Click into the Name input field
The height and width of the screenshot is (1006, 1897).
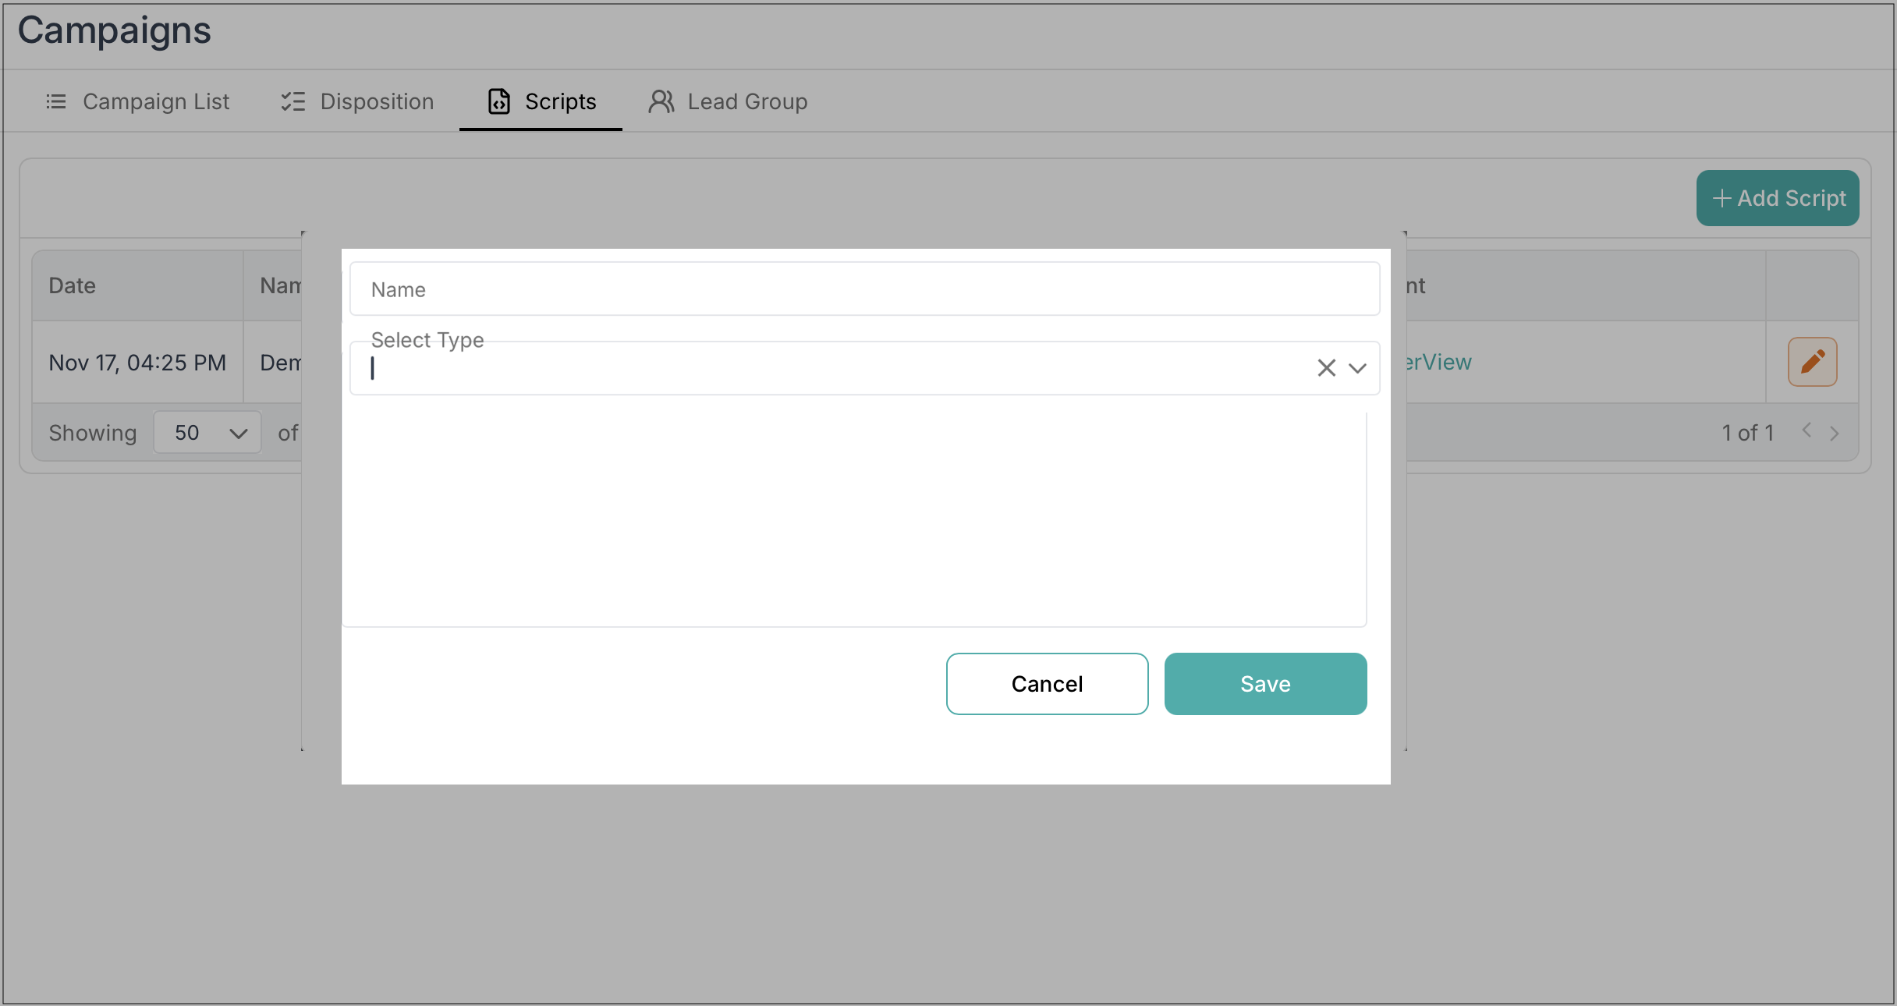(x=864, y=289)
